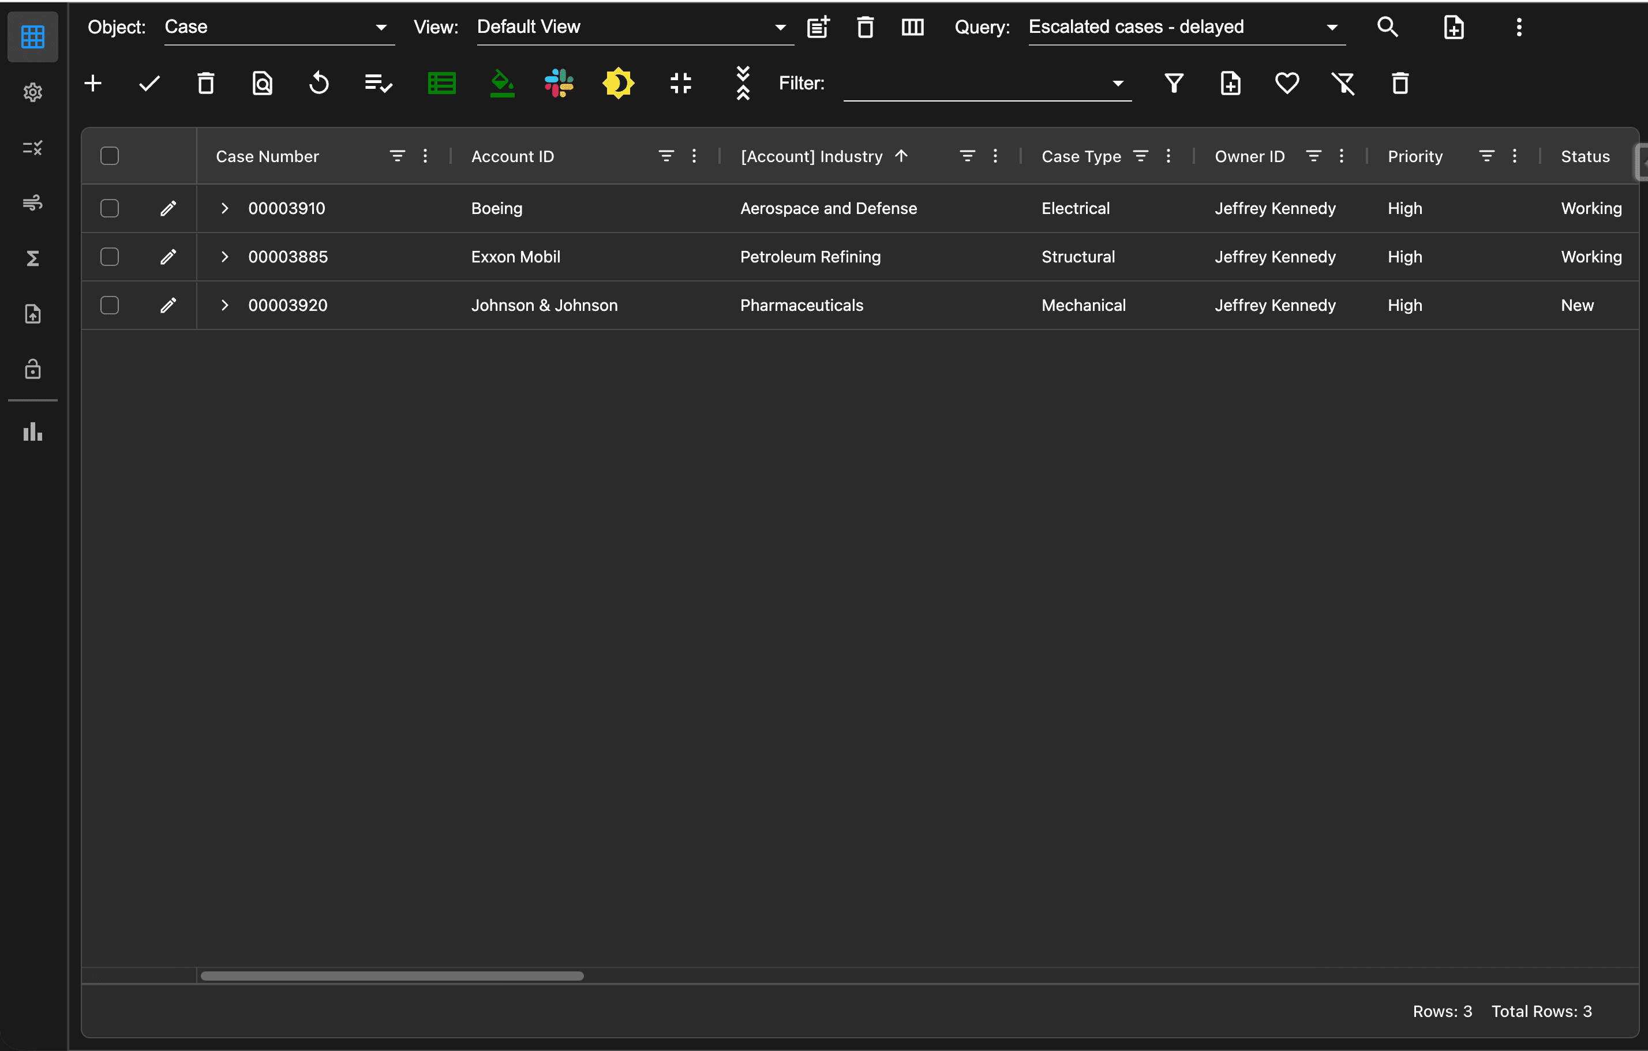Click the refresh icon in the toolbar
This screenshot has height=1051, width=1648.
319,84
